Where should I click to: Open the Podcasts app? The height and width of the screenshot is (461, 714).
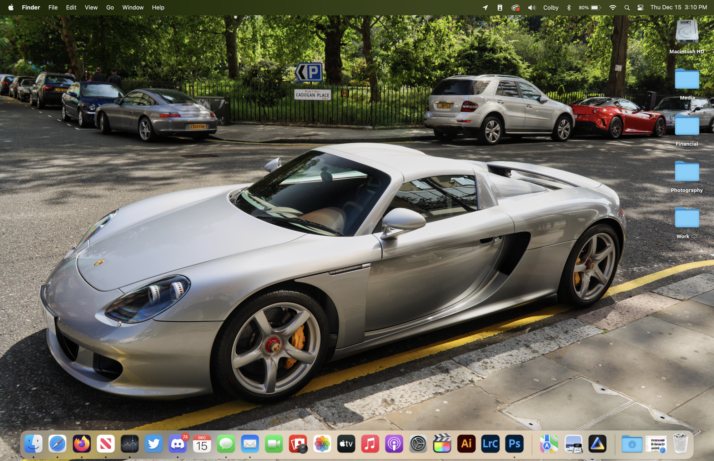394,444
